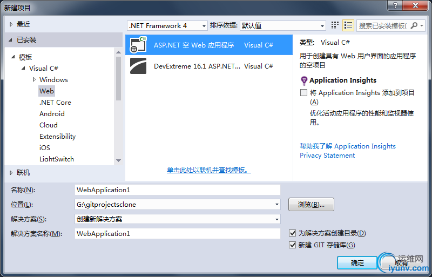Image resolution: width=432 pixels, height=277 pixels.
Task: Open the .NET Framework 4 dropdown
Action: pyautogui.click(x=204, y=26)
